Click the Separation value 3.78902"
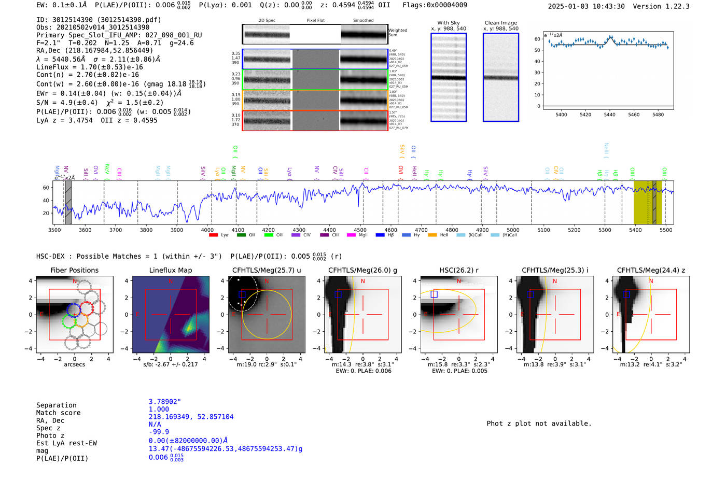Viewport: 726px width, 494px height. tap(164, 402)
